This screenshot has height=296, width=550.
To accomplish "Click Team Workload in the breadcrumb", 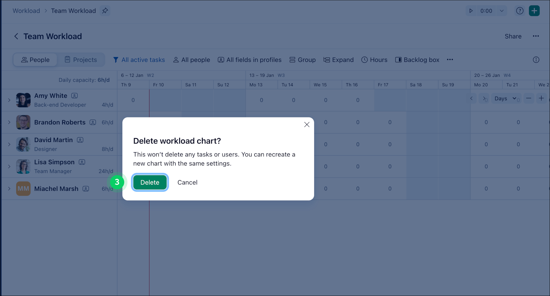I will [x=73, y=11].
